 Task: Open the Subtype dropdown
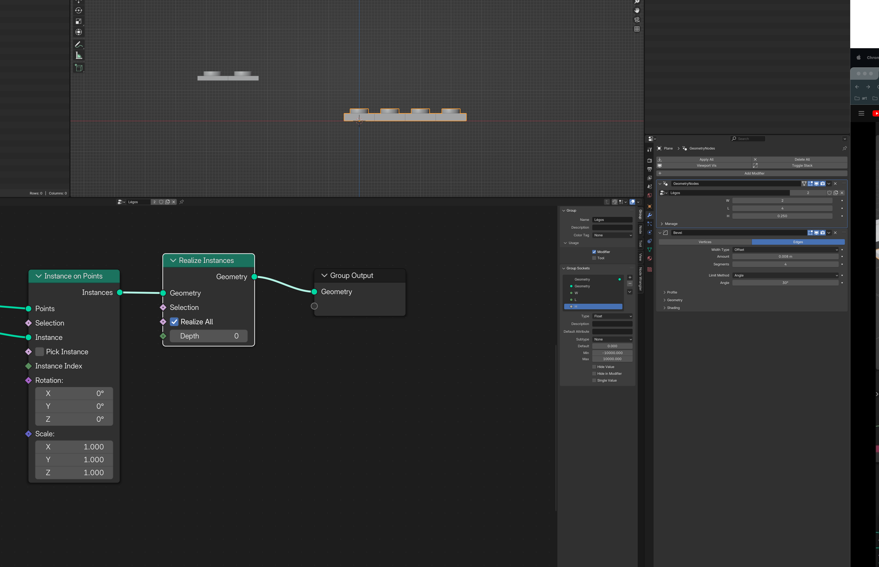[612, 340]
